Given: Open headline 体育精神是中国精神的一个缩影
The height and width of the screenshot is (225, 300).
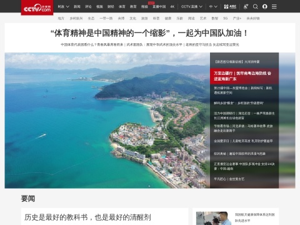Looking at the screenshot, I should pyautogui.click(x=149, y=33).
